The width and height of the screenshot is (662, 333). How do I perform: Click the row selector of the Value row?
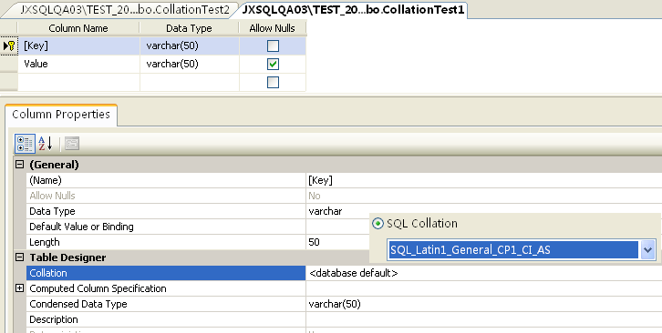click(x=9, y=64)
